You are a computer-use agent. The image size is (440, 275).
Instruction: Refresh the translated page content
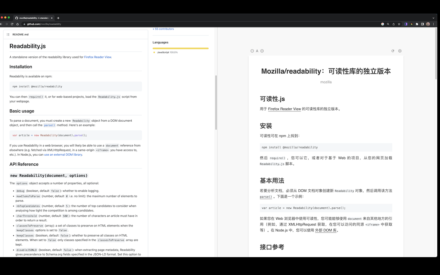[x=393, y=51]
